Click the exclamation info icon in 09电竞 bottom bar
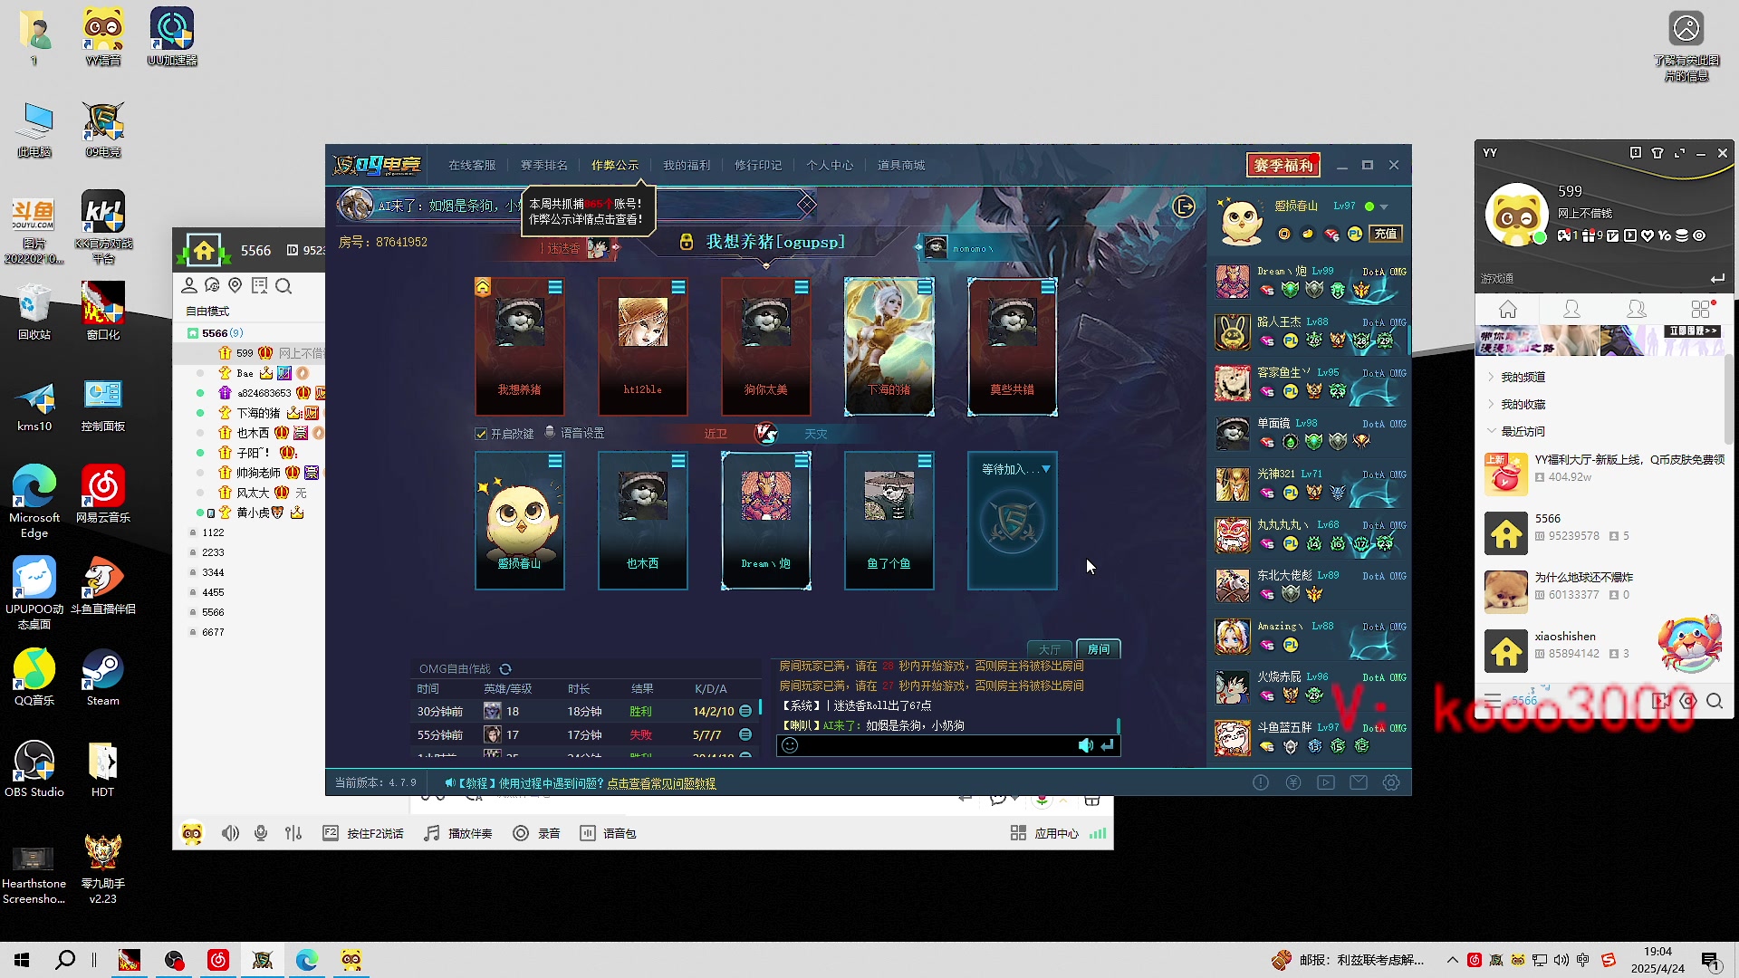Screen dimensions: 1739x978 (x=1261, y=782)
